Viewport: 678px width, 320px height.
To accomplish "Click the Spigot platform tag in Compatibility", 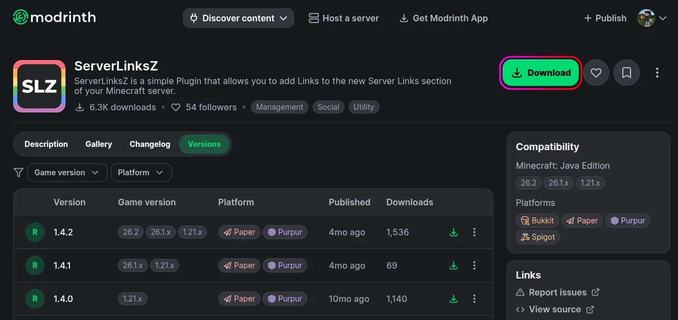I will coord(538,237).
